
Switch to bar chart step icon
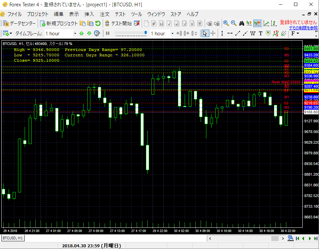[274, 23]
